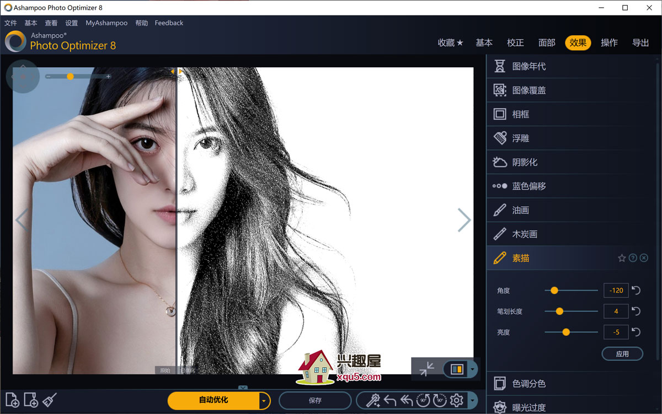Image resolution: width=662 pixels, height=414 pixels.
Task: Open the 基本 menu in menu bar
Action: click(x=31, y=23)
